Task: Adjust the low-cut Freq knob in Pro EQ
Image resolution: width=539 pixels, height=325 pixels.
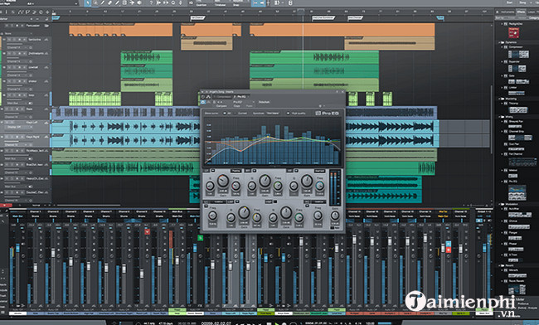Action: (x=212, y=216)
